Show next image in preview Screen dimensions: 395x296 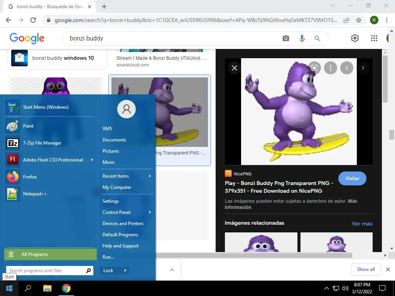tap(363, 68)
